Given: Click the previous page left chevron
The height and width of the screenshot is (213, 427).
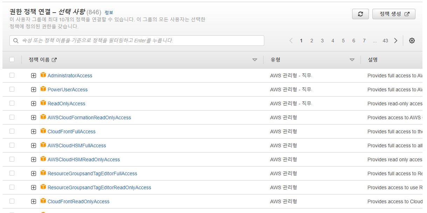Looking at the screenshot, I should pyautogui.click(x=291, y=41).
